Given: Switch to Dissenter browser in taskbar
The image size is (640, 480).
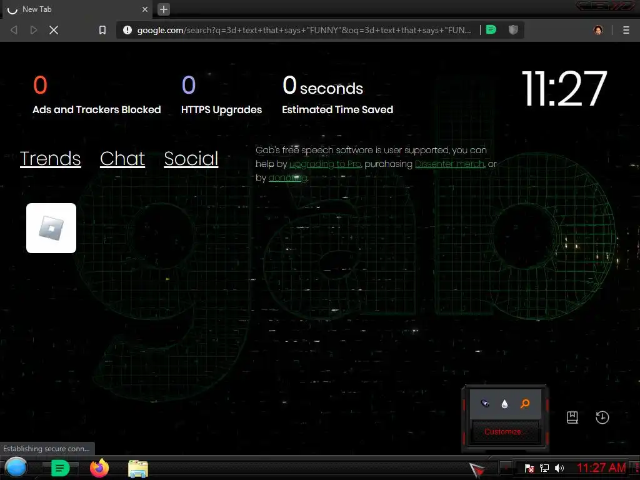Looking at the screenshot, I should click(60, 468).
